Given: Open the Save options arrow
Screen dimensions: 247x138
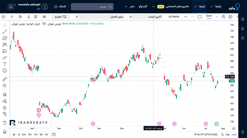Looking at the screenshot, I should tap(217, 17).
